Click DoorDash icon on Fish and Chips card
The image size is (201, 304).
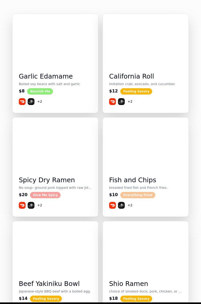point(113,205)
